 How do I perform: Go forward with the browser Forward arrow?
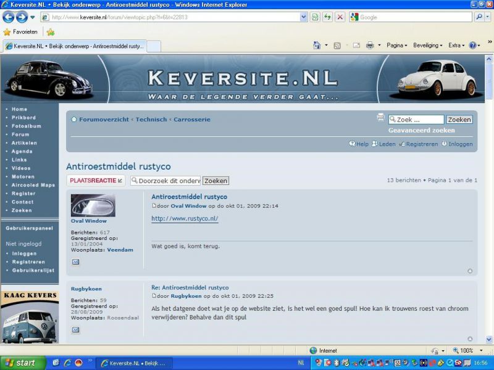(x=22, y=17)
